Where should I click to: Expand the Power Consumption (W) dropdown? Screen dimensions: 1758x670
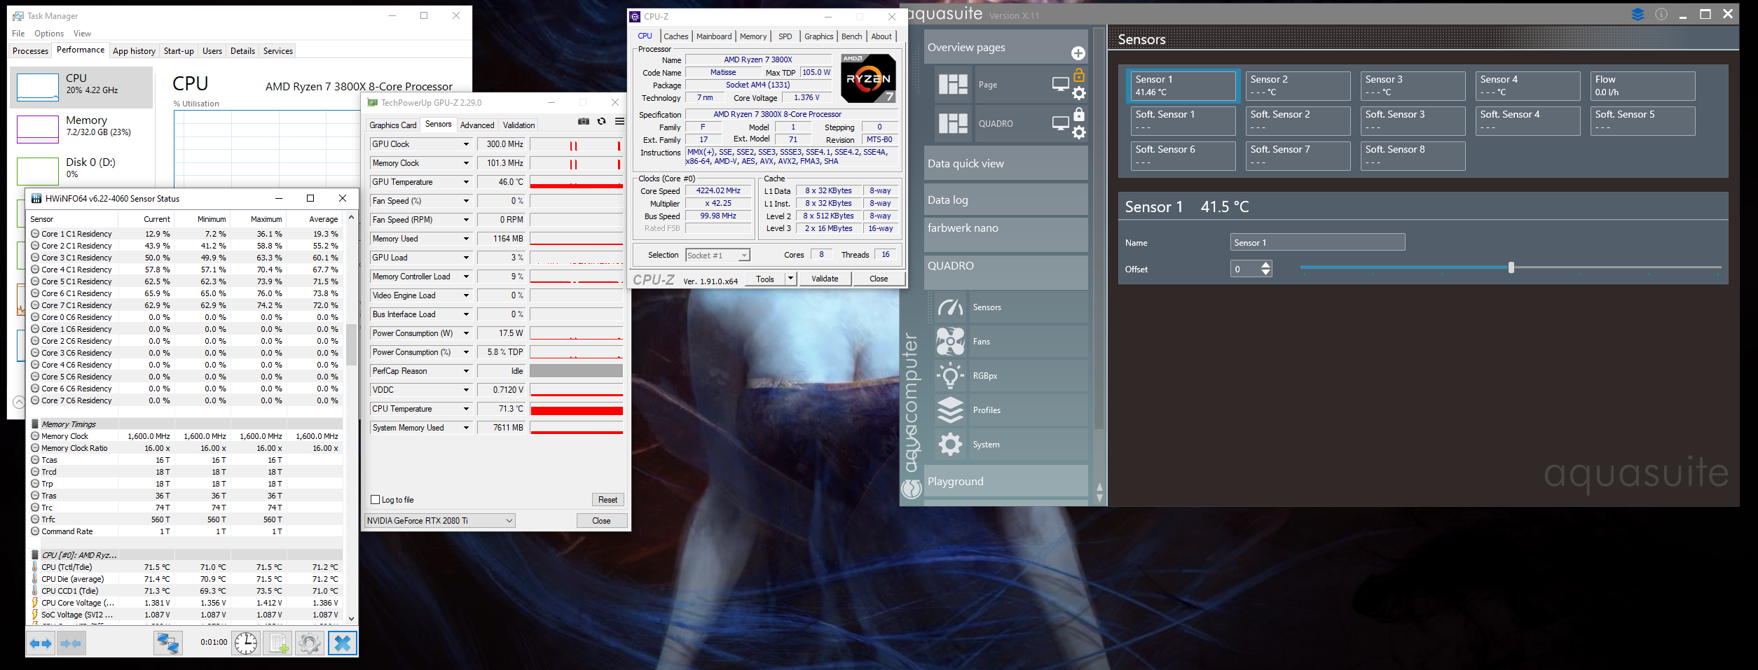pyautogui.click(x=466, y=333)
